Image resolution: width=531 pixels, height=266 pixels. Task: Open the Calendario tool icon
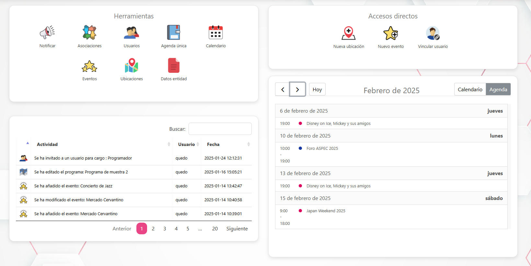216,33
